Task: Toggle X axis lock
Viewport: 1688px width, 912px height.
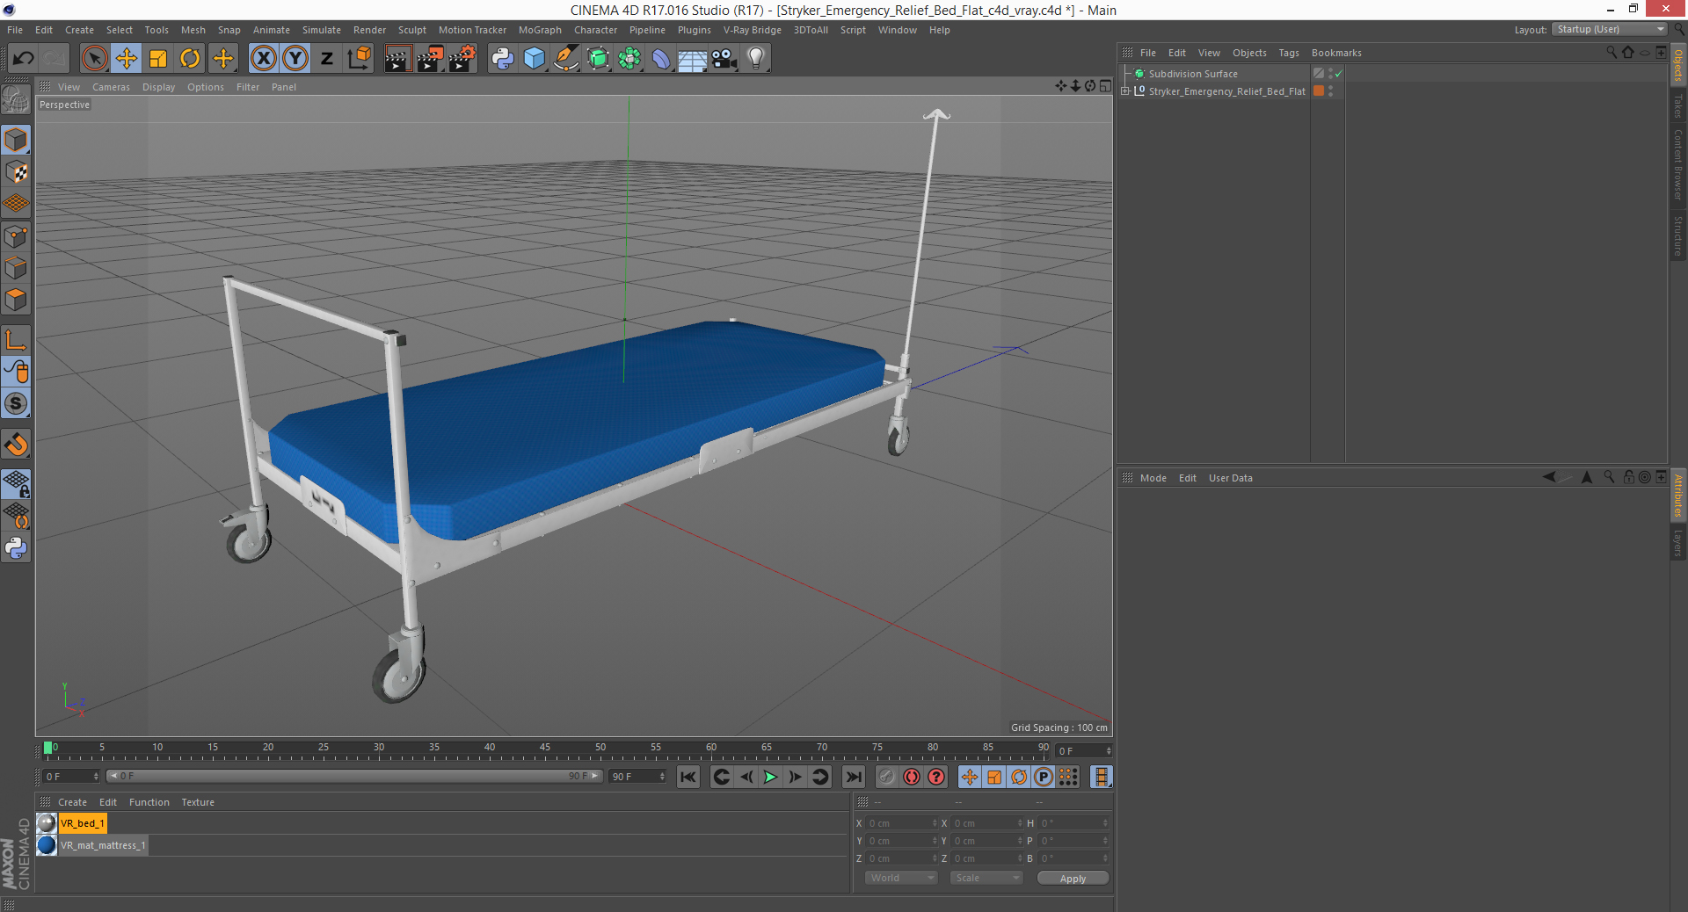Action: coord(263,59)
